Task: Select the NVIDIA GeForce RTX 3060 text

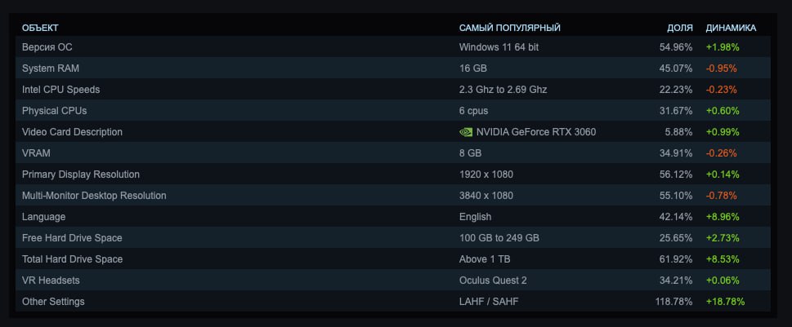Action: 536,132
